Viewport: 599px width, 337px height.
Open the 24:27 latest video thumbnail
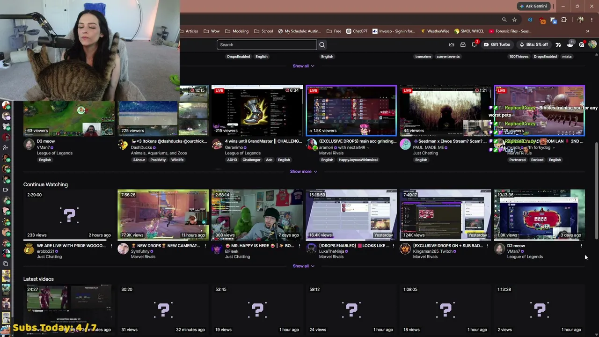coord(69,309)
